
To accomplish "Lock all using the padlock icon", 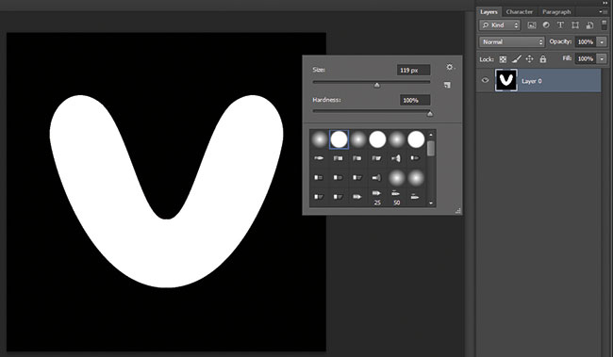I will point(543,59).
